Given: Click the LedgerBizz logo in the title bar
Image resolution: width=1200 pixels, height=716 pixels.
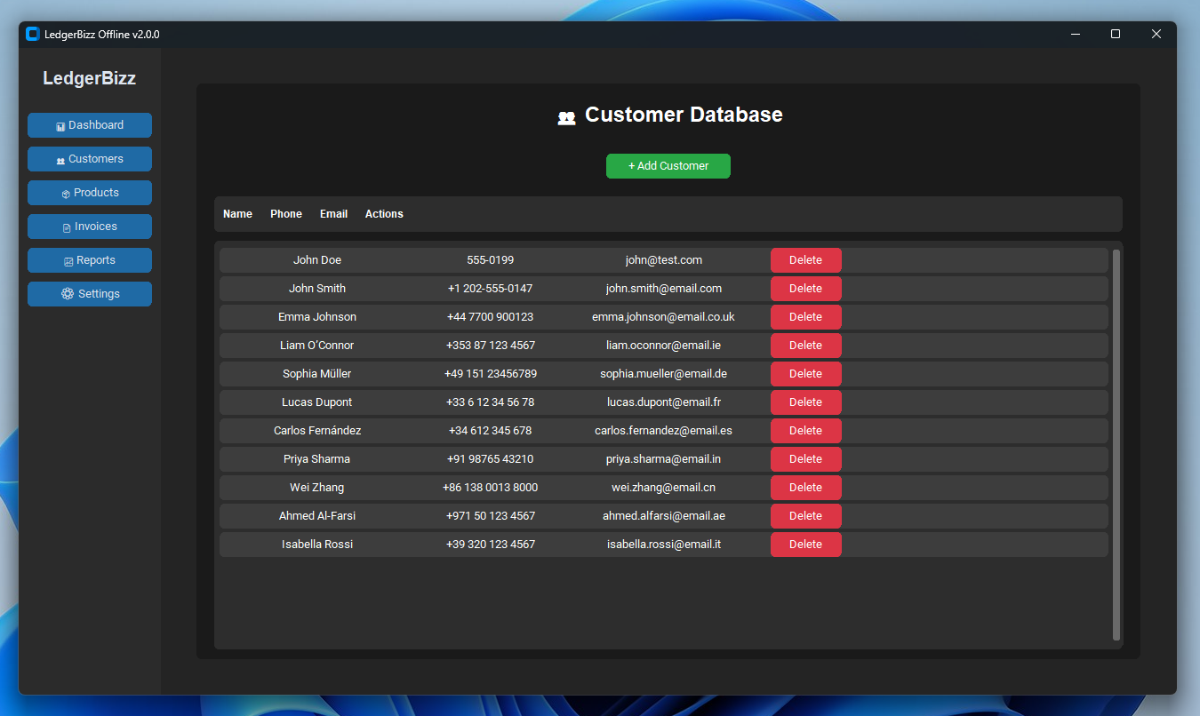Looking at the screenshot, I should point(32,33).
